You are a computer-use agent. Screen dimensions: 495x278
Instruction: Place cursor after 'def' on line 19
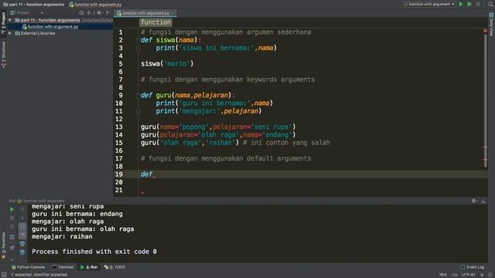coord(153,175)
